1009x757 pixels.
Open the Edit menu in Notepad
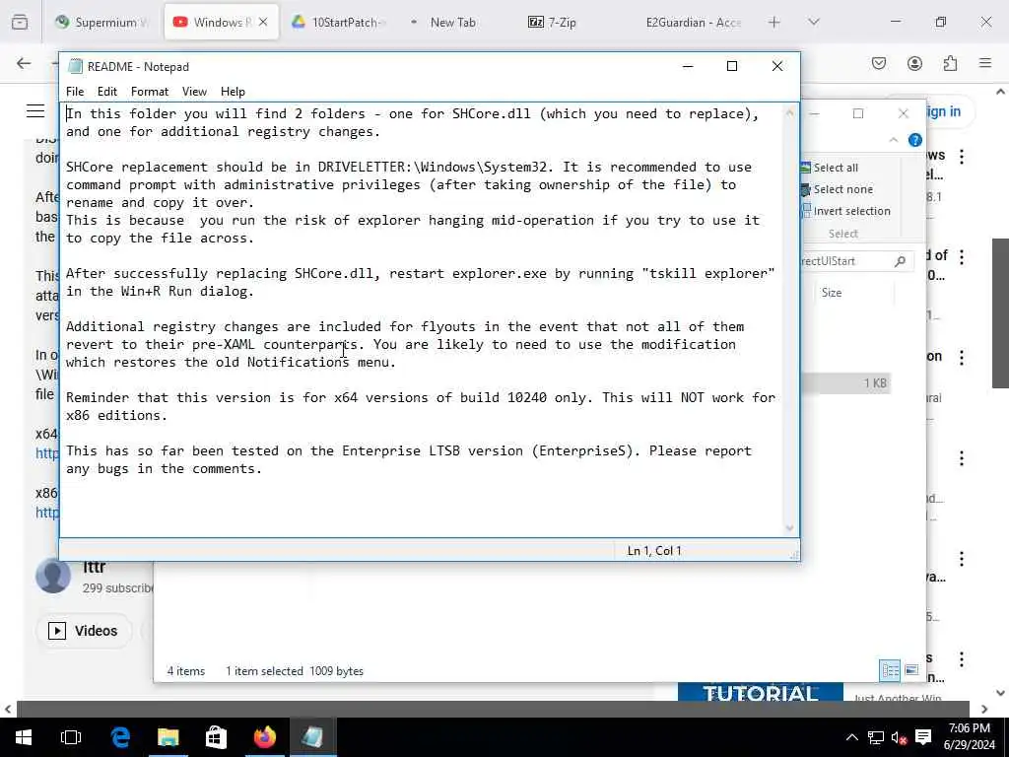point(106,92)
